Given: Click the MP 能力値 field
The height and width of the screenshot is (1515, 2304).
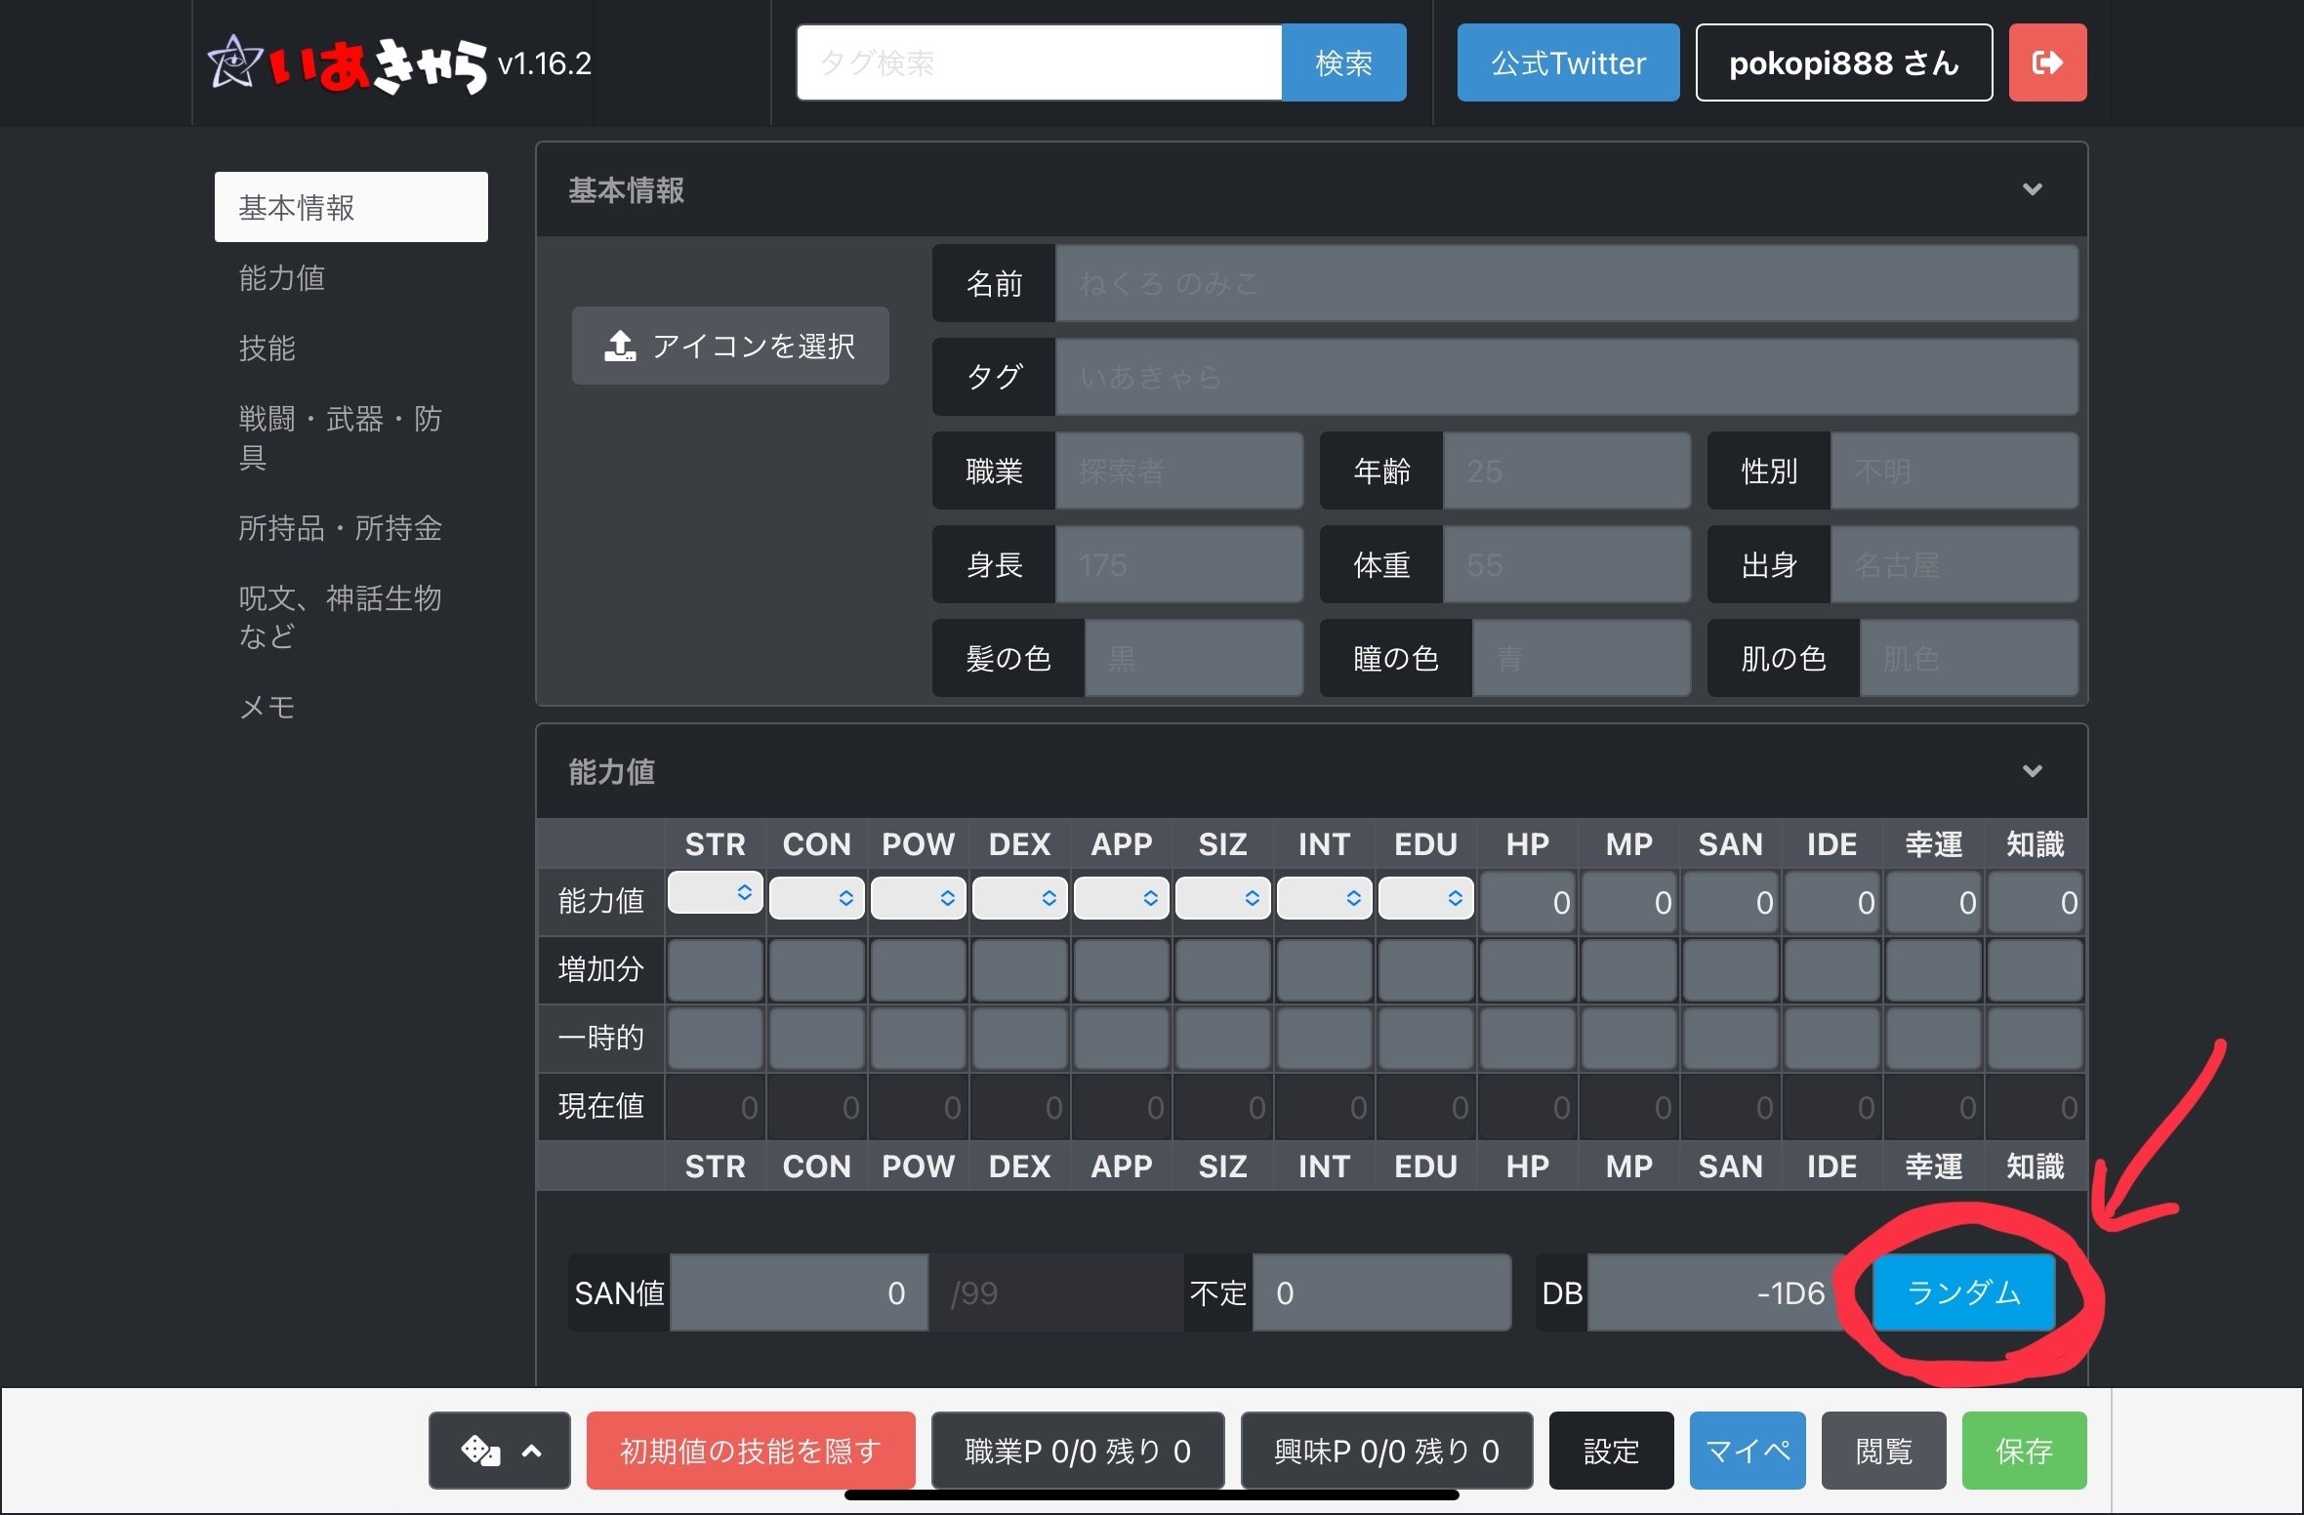Looking at the screenshot, I should pos(1629,902).
